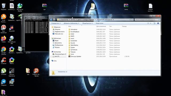This screenshot has height=96, width=171.
Task: Open the Psiphon shortcut on the desktop
Action: (36, 72)
